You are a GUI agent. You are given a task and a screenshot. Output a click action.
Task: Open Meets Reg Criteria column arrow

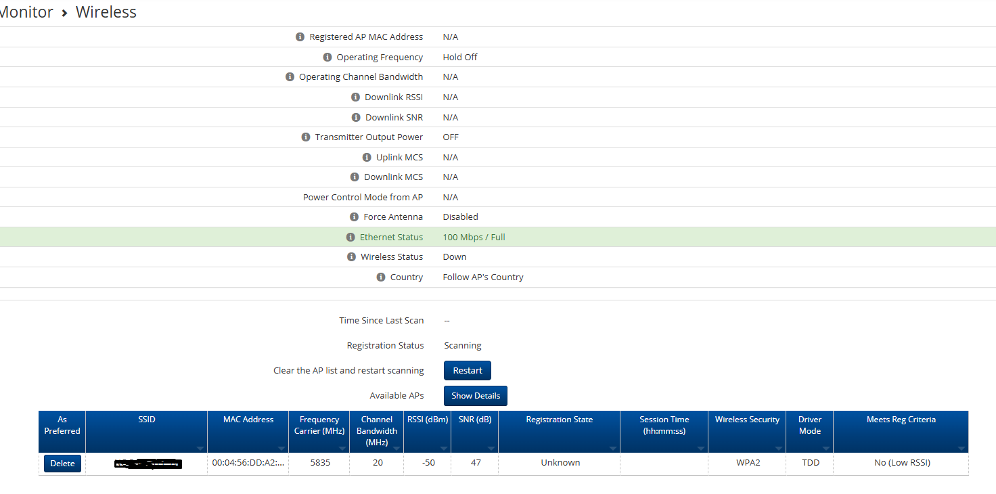click(961, 448)
